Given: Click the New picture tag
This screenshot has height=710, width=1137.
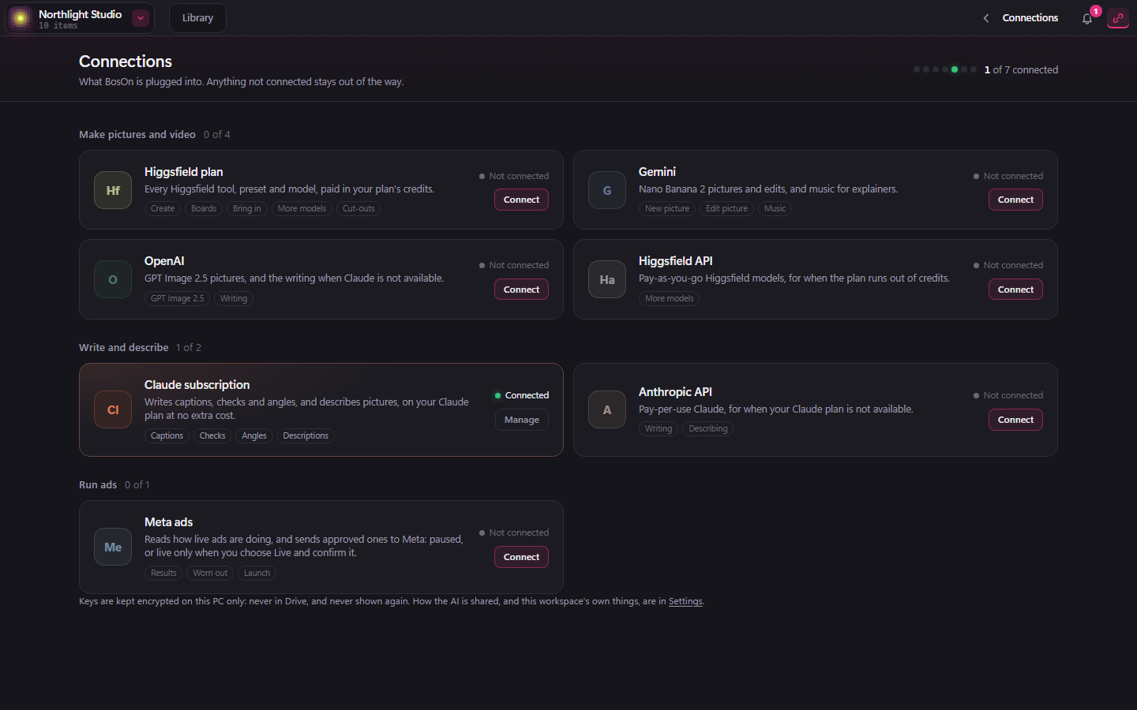Looking at the screenshot, I should point(667,208).
